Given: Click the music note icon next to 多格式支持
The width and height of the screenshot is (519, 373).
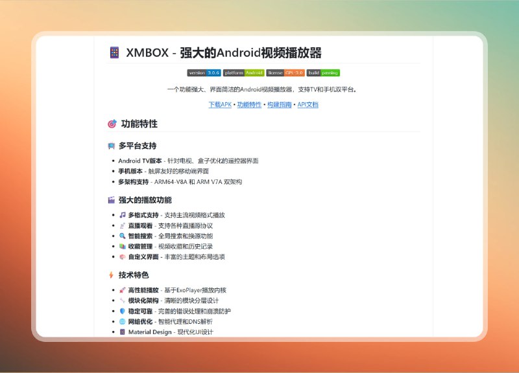Looking at the screenshot, I should click(123, 214).
